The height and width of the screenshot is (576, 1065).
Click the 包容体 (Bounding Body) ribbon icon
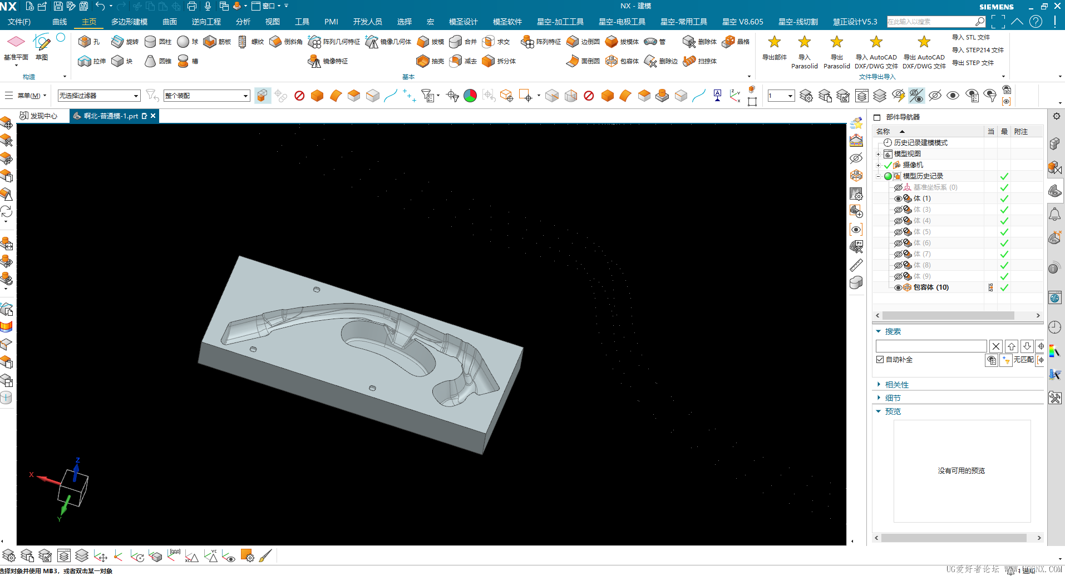pyautogui.click(x=612, y=61)
